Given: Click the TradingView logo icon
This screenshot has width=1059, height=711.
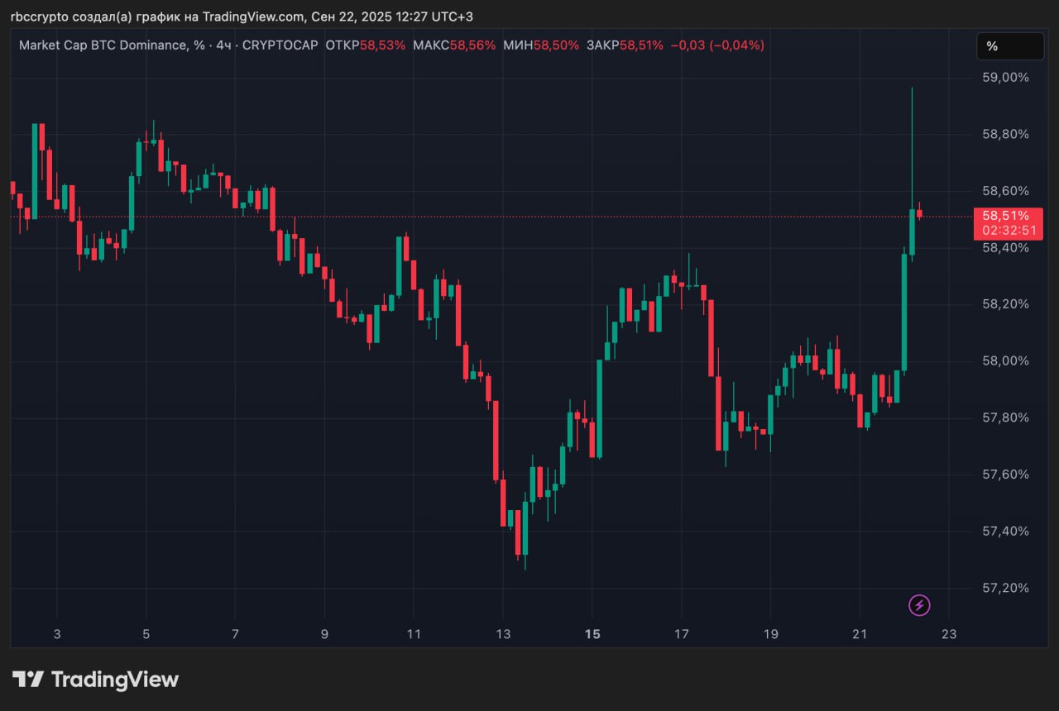Looking at the screenshot, I should [x=27, y=680].
